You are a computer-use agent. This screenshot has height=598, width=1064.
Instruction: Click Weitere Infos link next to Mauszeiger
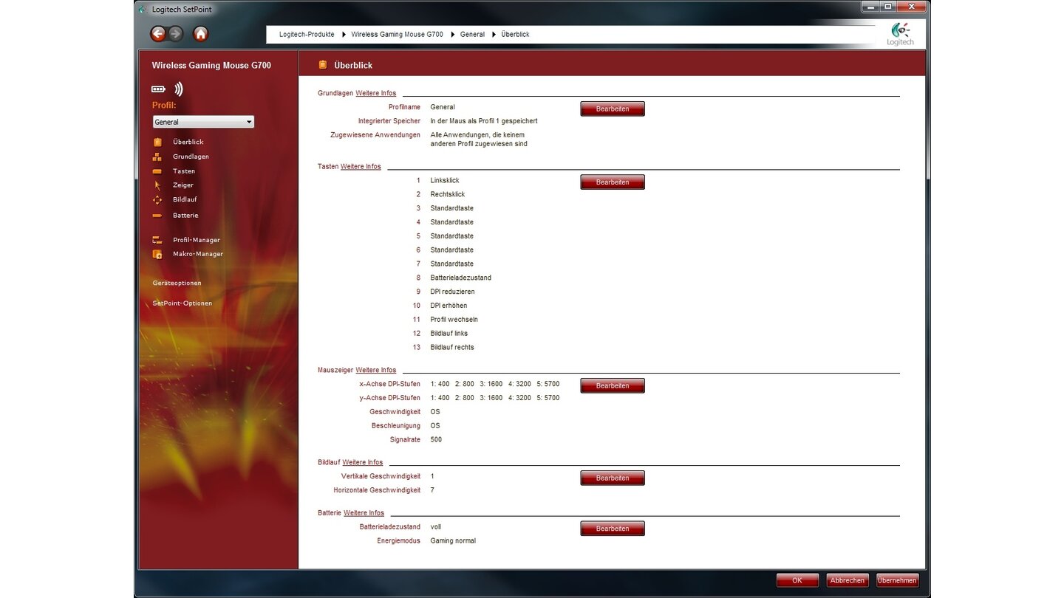click(x=375, y=370)
